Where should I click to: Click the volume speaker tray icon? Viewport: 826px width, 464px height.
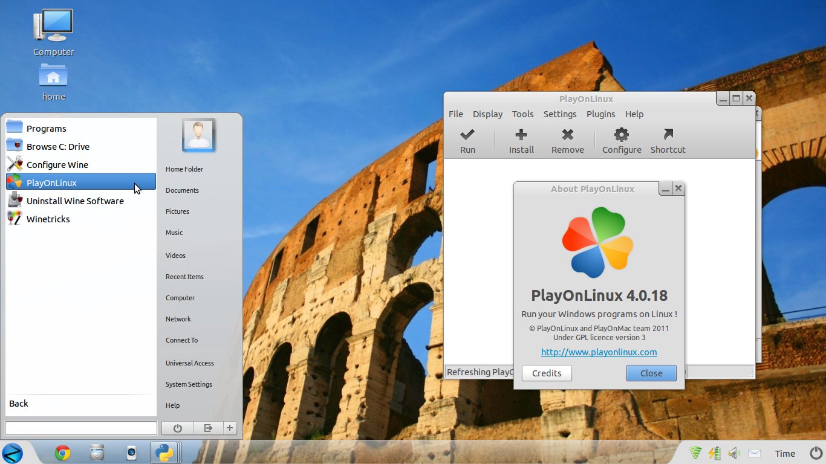pyautogui.click(x=734, y=453)
